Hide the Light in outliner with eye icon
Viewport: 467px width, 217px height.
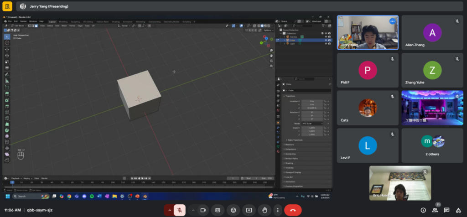click(x=326, y=44)
